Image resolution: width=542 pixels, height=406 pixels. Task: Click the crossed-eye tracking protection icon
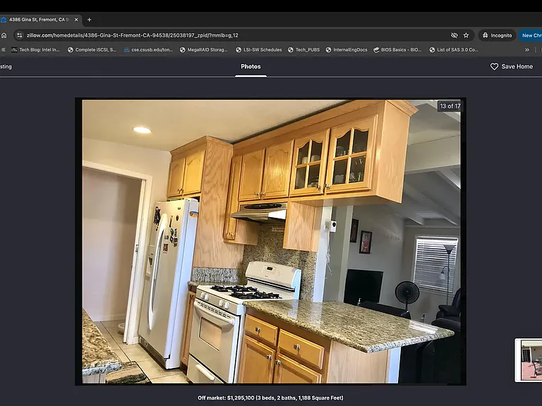tap(454, 35)
